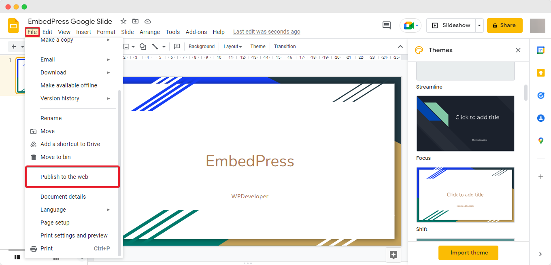The height and width of the screenshot is (265, 551).
Task: Click Import theme button
Action: click(468, 253)
